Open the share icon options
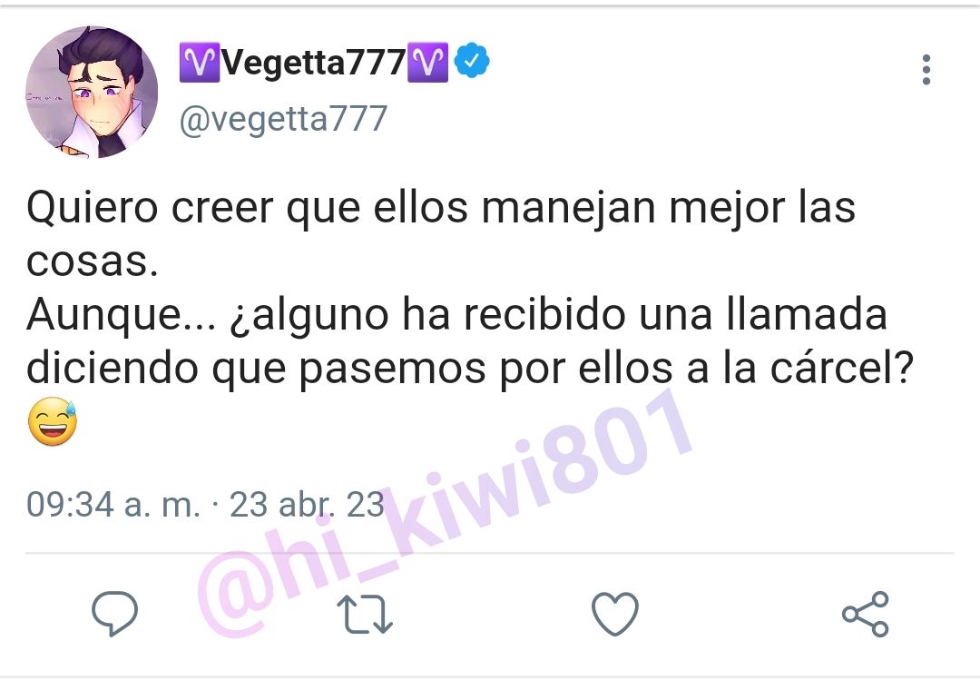The image size is (980, 690). pos(865,614)
